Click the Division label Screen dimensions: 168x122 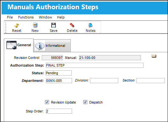[x=82, y=80]
